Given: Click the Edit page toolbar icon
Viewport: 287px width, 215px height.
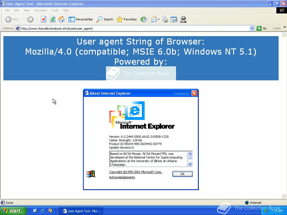Looking at the screenshot, I should click(x=174, y=19).
